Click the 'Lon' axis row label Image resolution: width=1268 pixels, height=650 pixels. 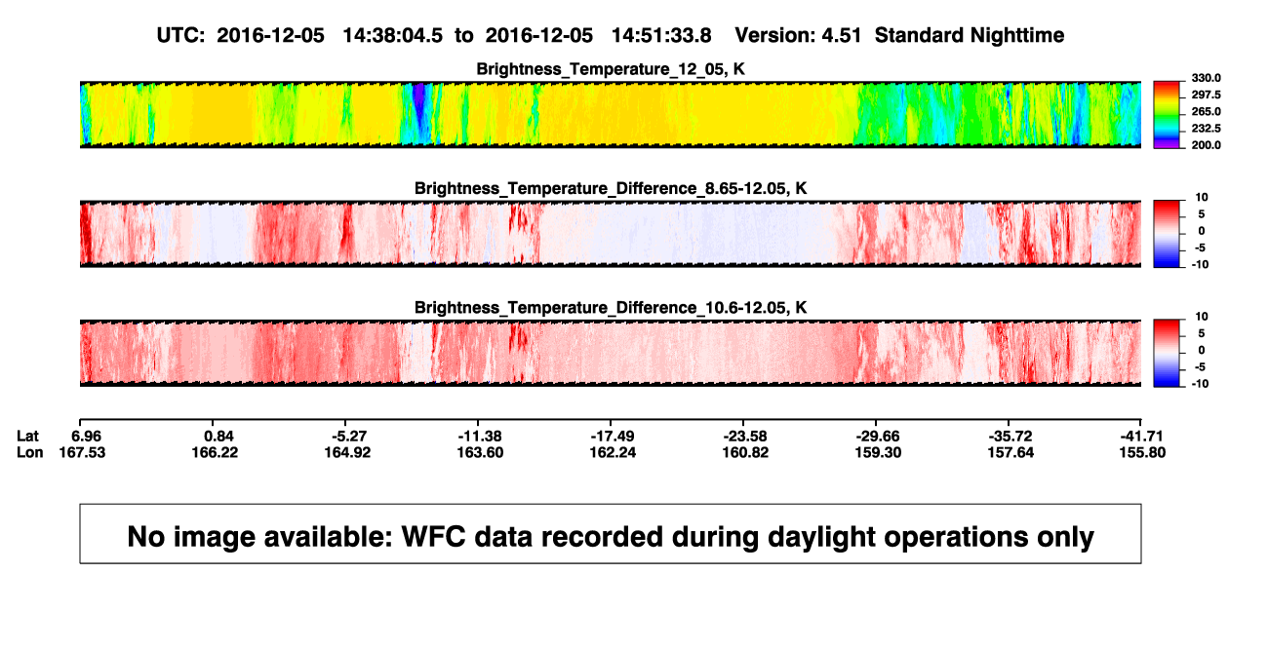[x=30, y=452]
